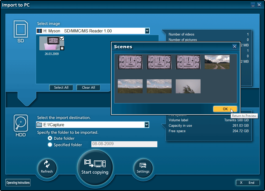Expand the H: Myson card reader dropdown

(147, 31)
